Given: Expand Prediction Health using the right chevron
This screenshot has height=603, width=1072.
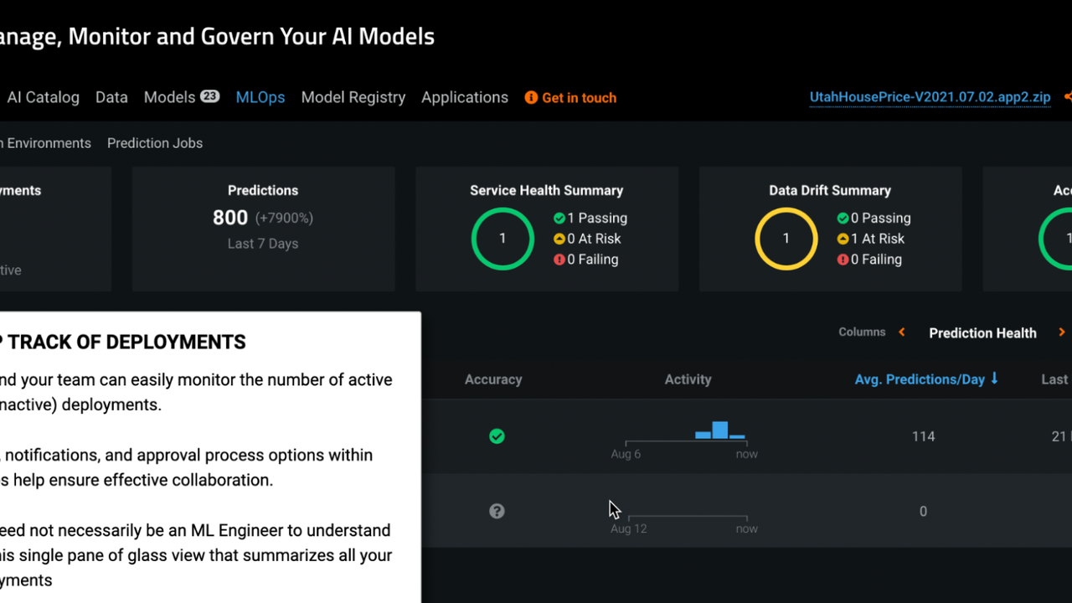Looking at the screenshot, I should (1062, 332).
